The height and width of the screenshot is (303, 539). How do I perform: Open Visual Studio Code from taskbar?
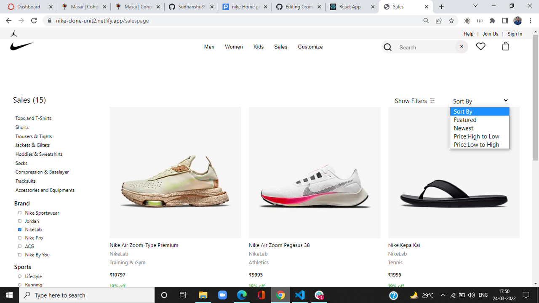[300, 295]
